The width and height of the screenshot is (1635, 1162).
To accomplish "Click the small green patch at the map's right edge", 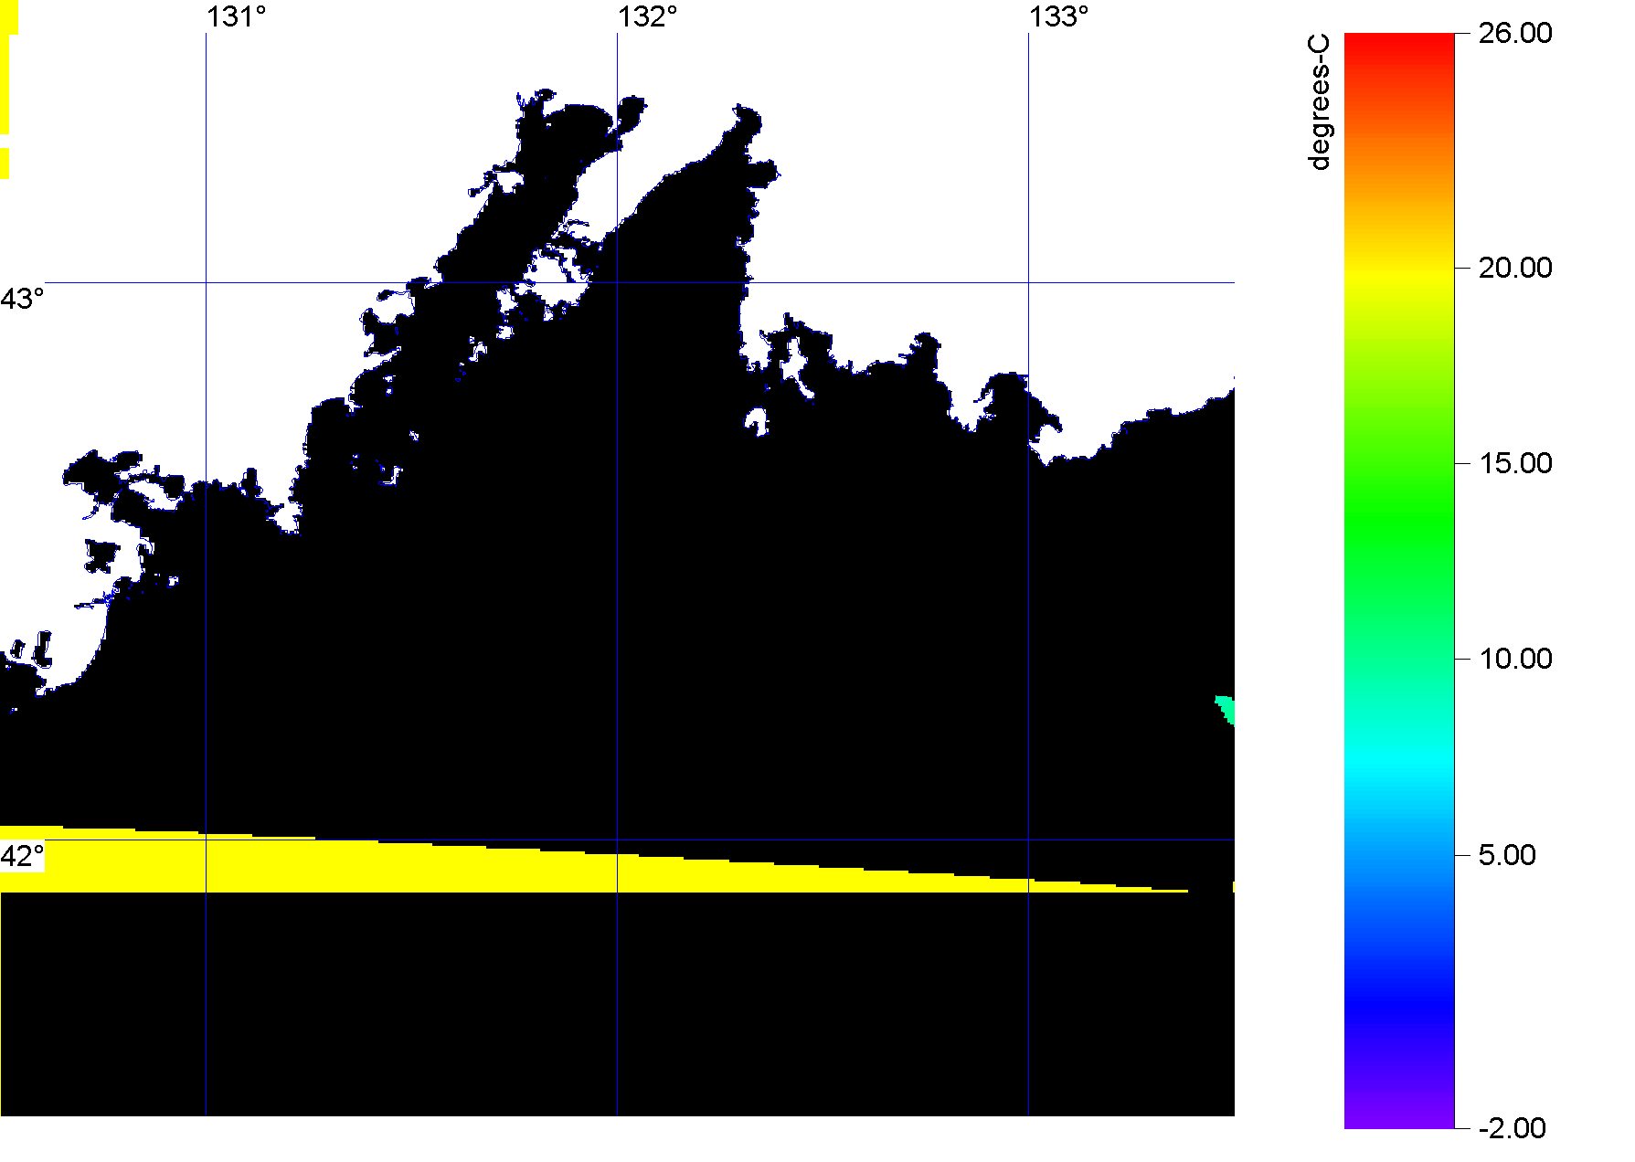I will 1226,710.
